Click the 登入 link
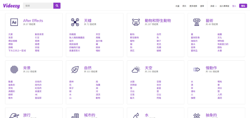The image size is (250, 118). (234, 6)
